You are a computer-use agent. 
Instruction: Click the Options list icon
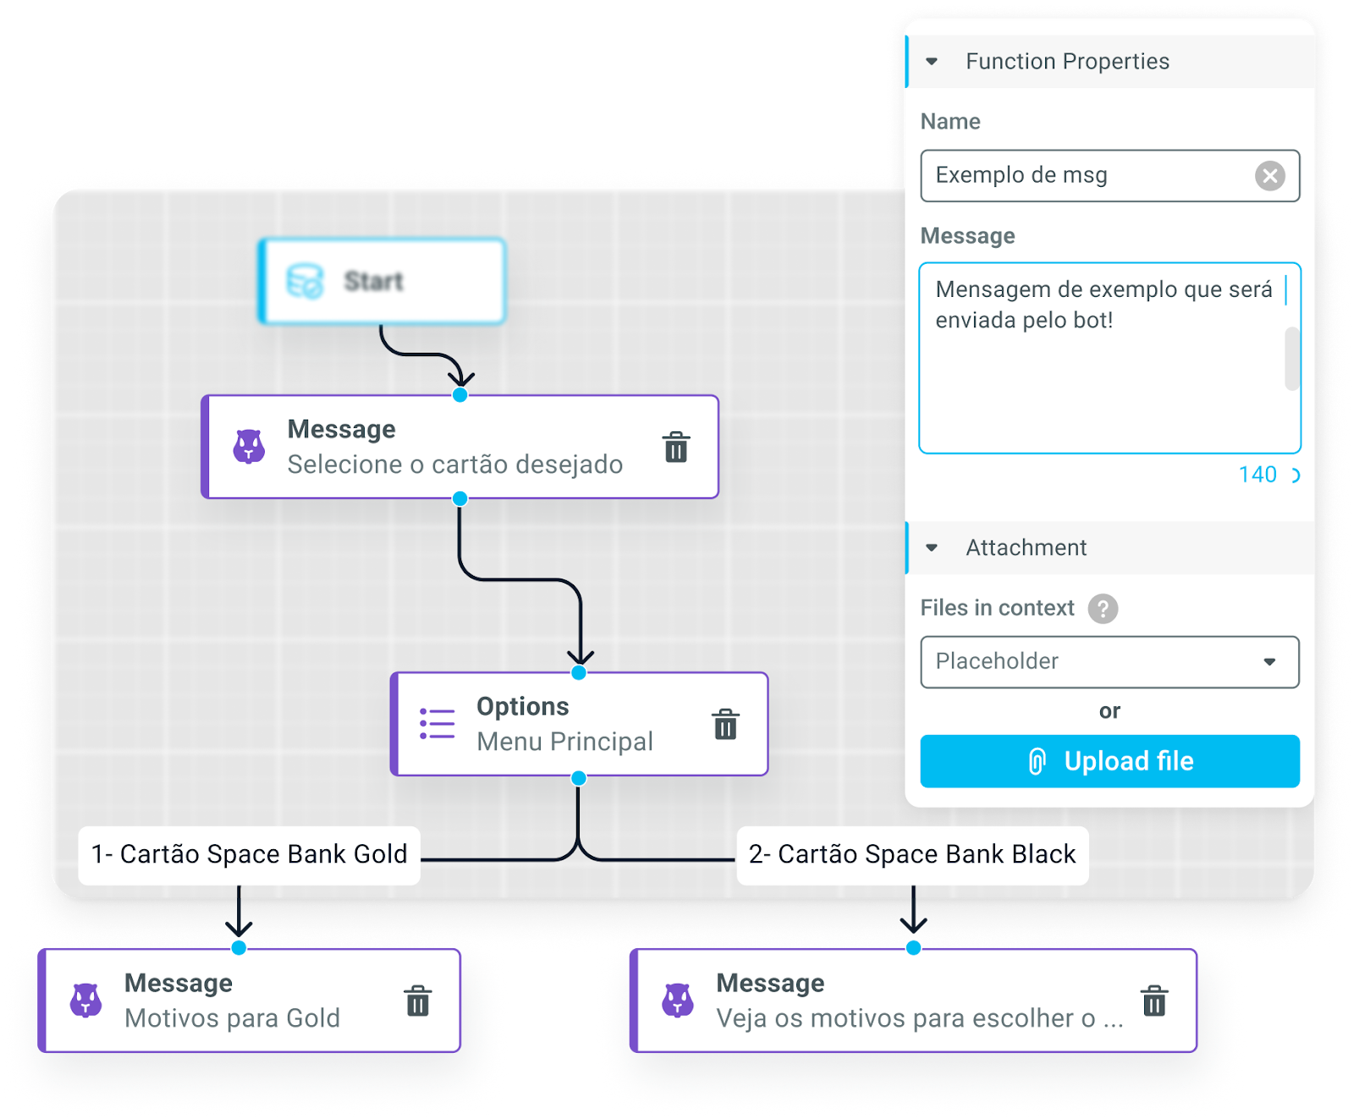(x=438, y=724)
